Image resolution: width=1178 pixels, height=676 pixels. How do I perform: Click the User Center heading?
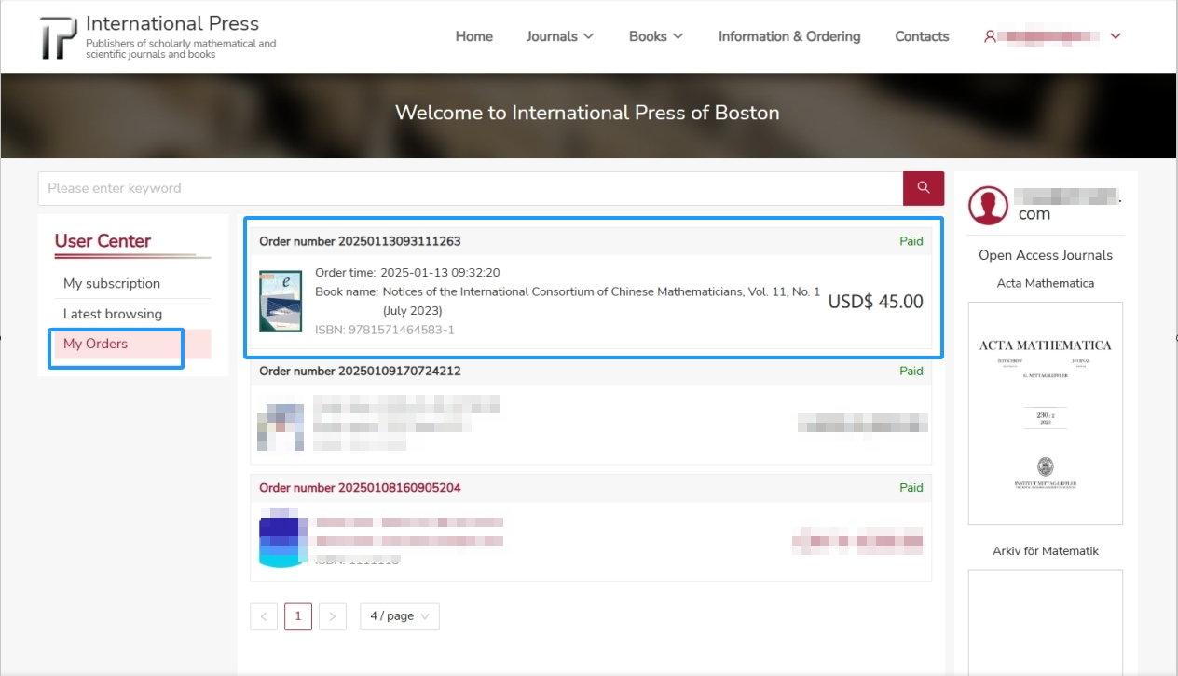tap(103, 241)
